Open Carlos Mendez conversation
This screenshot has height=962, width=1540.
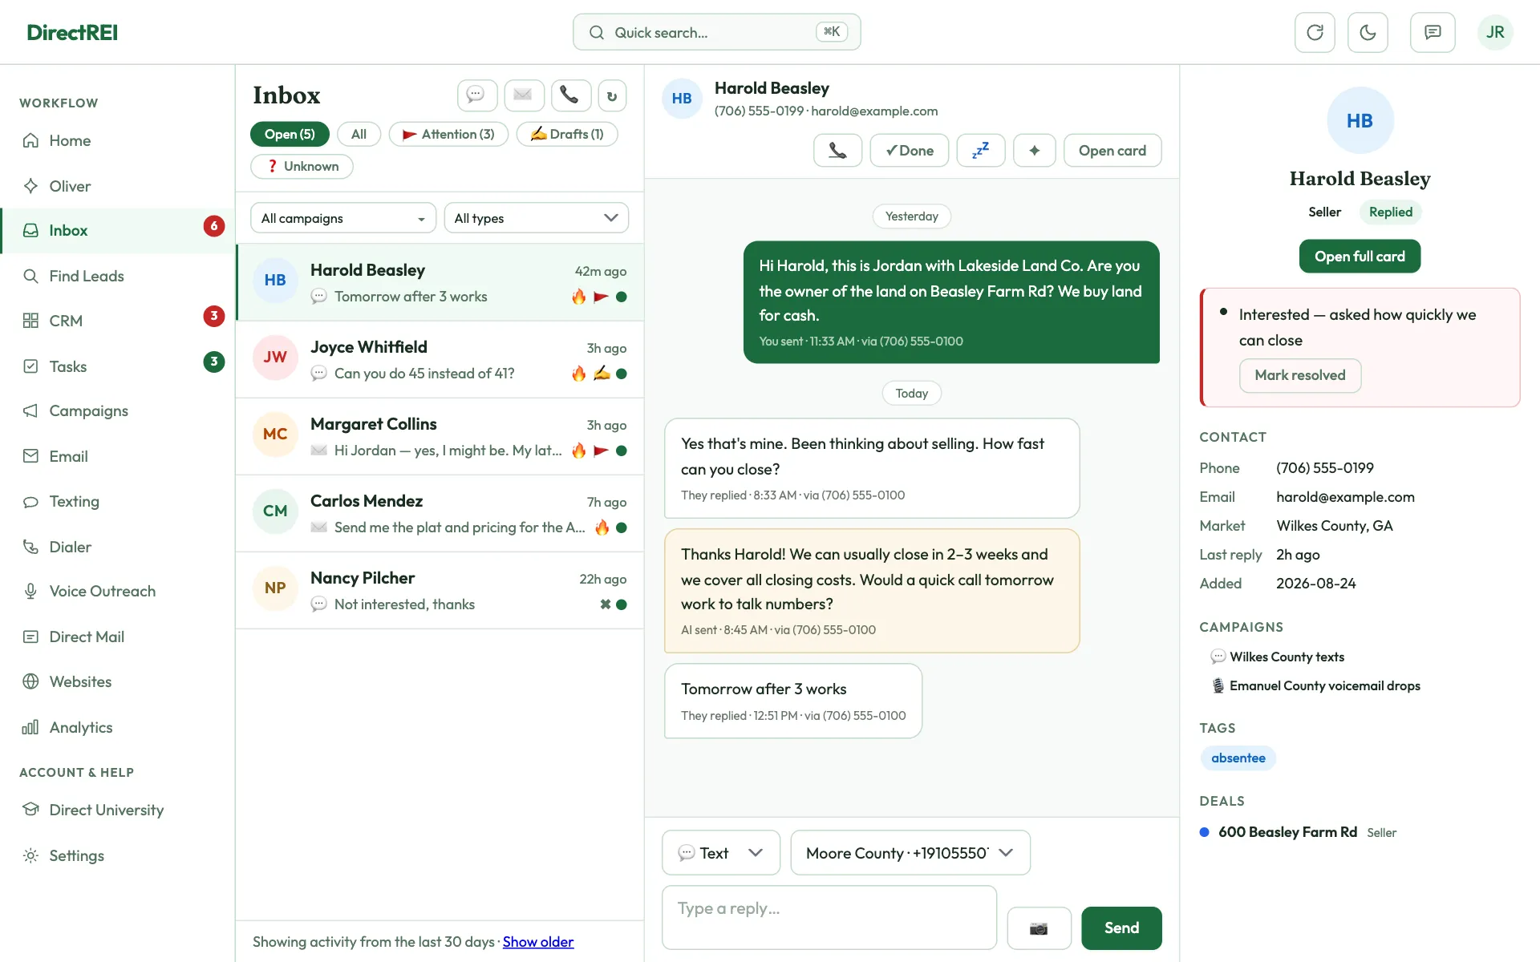click(x=440, y=514)
